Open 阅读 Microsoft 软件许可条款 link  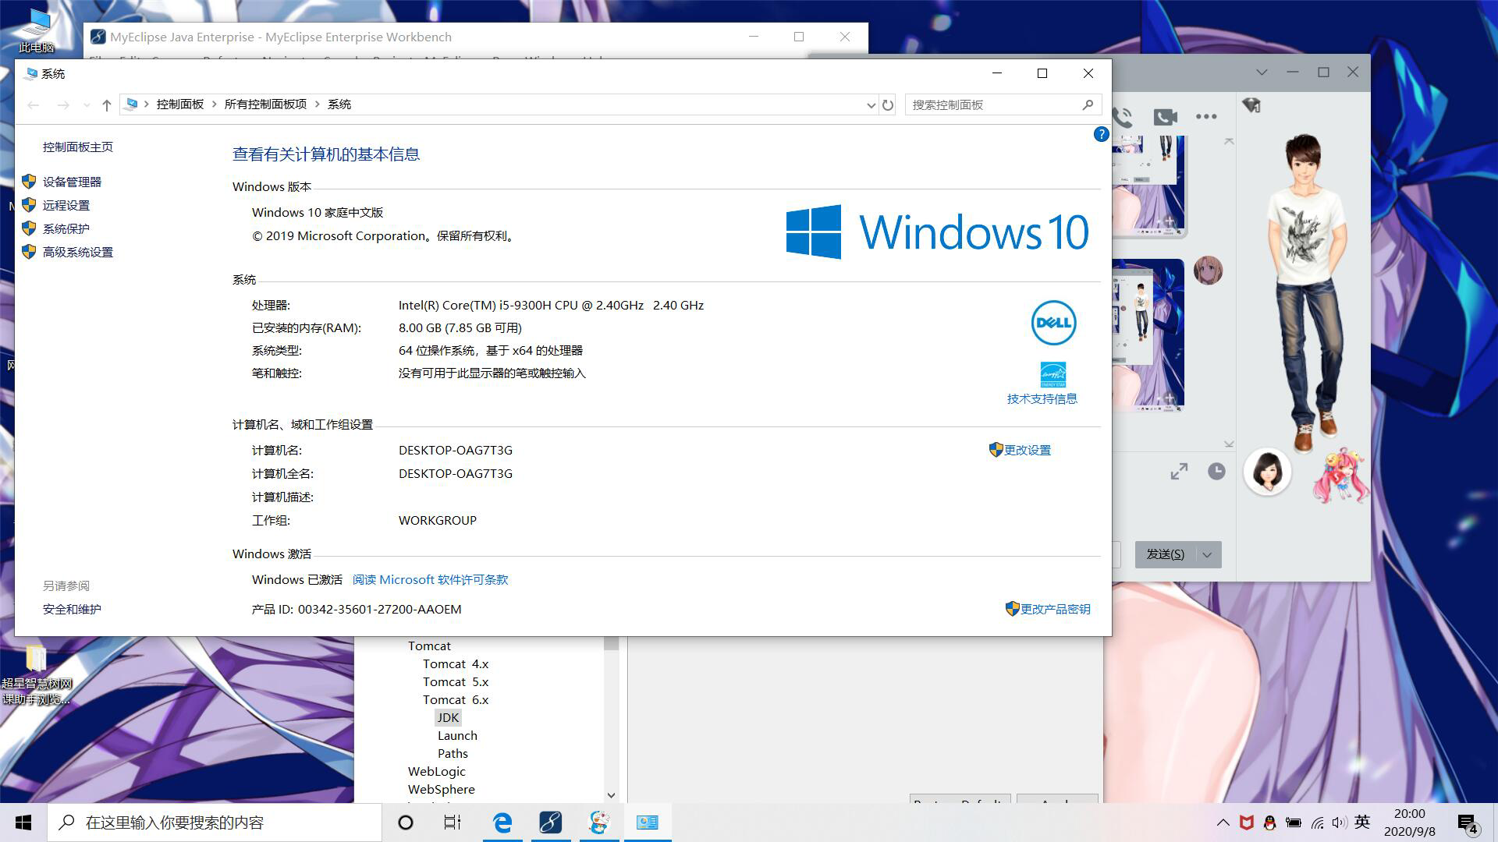click(430, 579)
